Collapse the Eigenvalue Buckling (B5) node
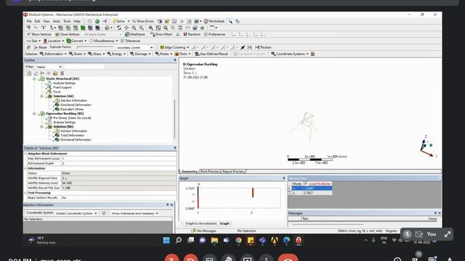Viewport: 465px width, 261px height. (34, 114)
